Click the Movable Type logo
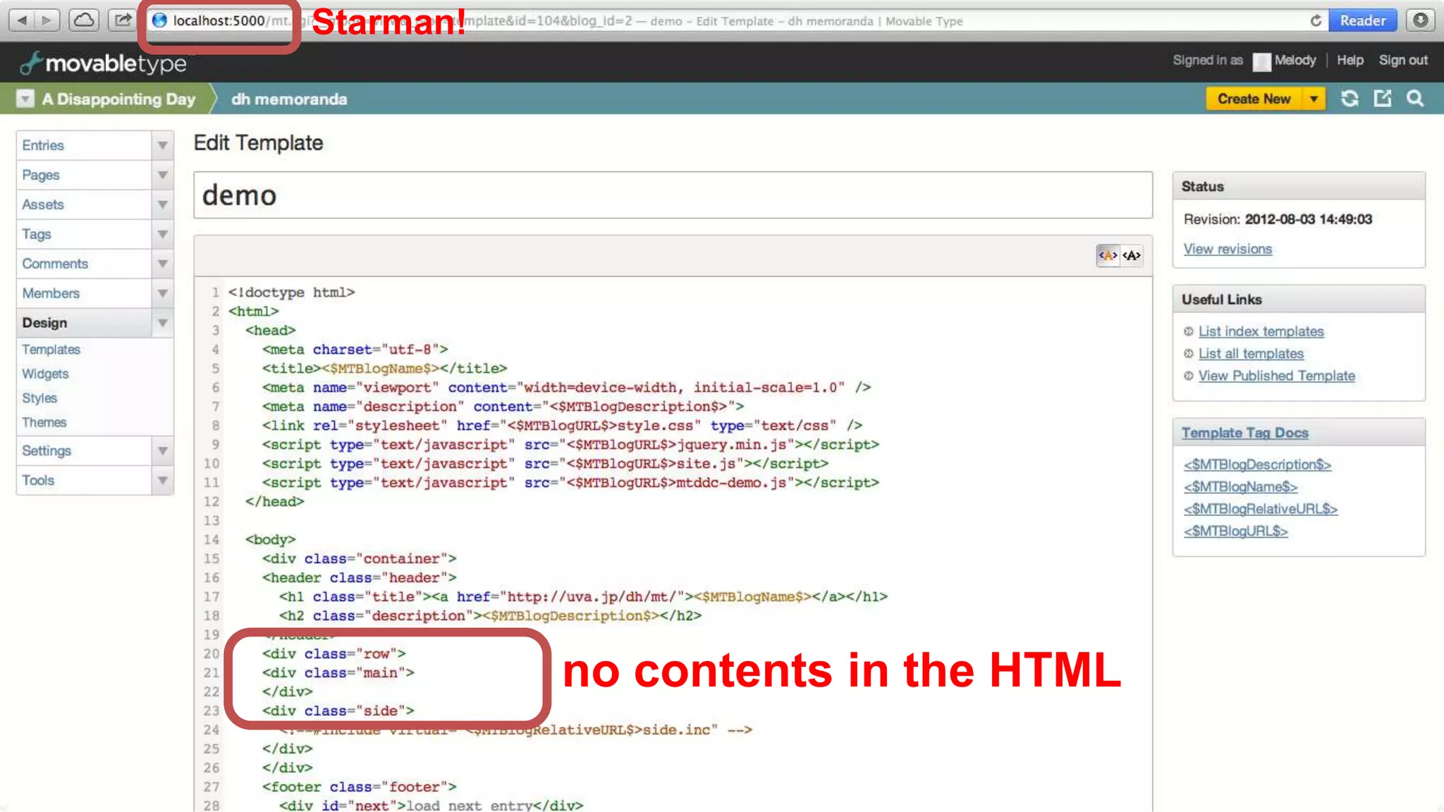Screen dimensions: 1444x812 [104, 63]
